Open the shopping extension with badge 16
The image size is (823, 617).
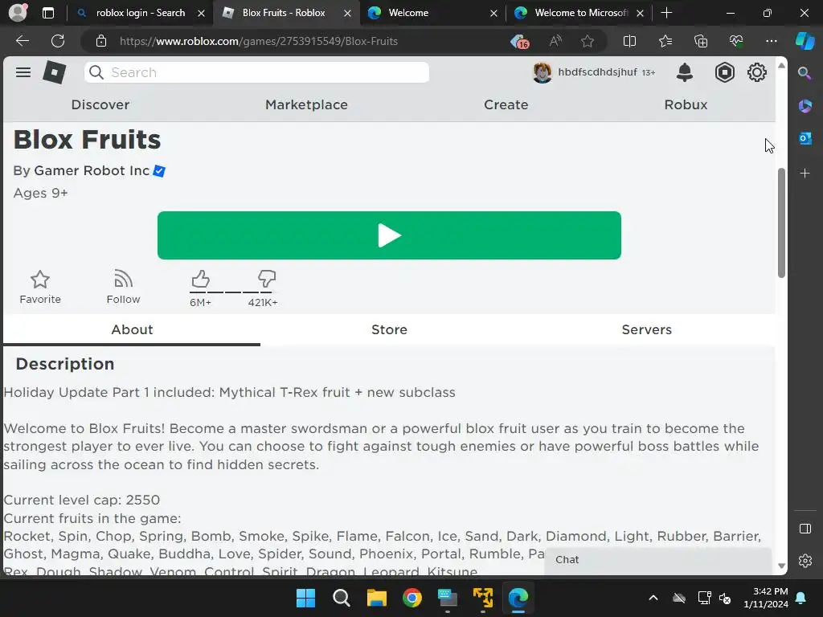(519, 41)
